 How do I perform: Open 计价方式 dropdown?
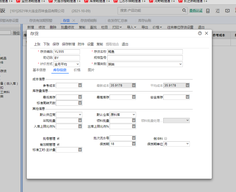pyautogui.click(x=78, y=64)
